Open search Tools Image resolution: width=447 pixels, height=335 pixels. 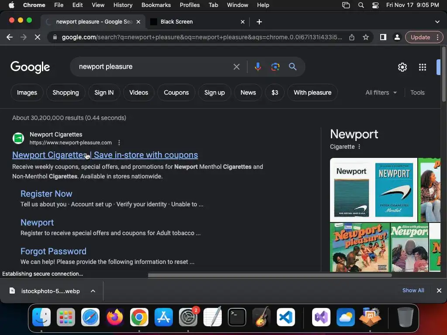pos(417,92)
